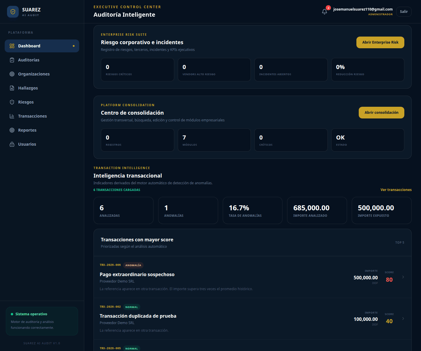Viewport: 421px width, 351px height.
Task: Click the ANOMALÍA status tag
Action: pos(133,265)
